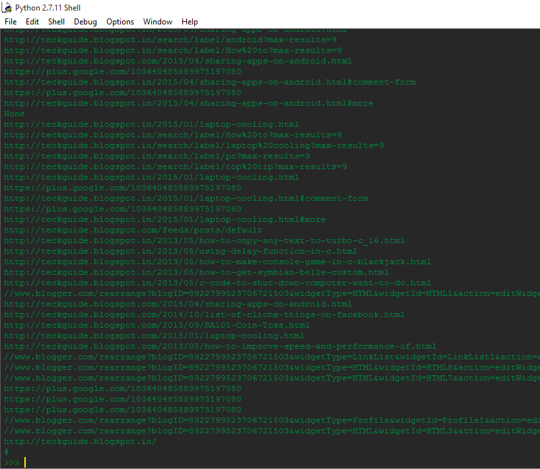Open the Shell menu
Image resolution: width=540 pixels, height=469 pixels.
pos(57,22)
